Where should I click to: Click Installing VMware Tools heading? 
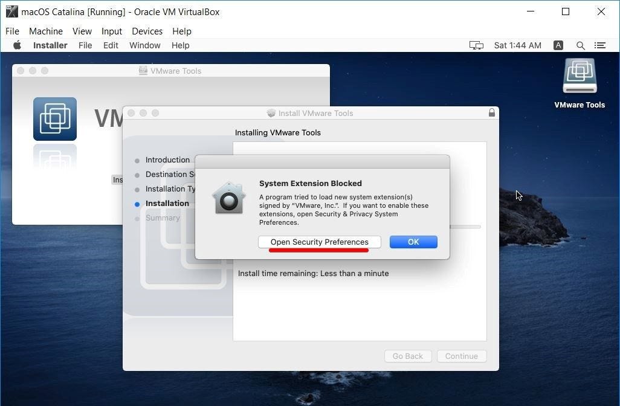click(x=277, y=132)
